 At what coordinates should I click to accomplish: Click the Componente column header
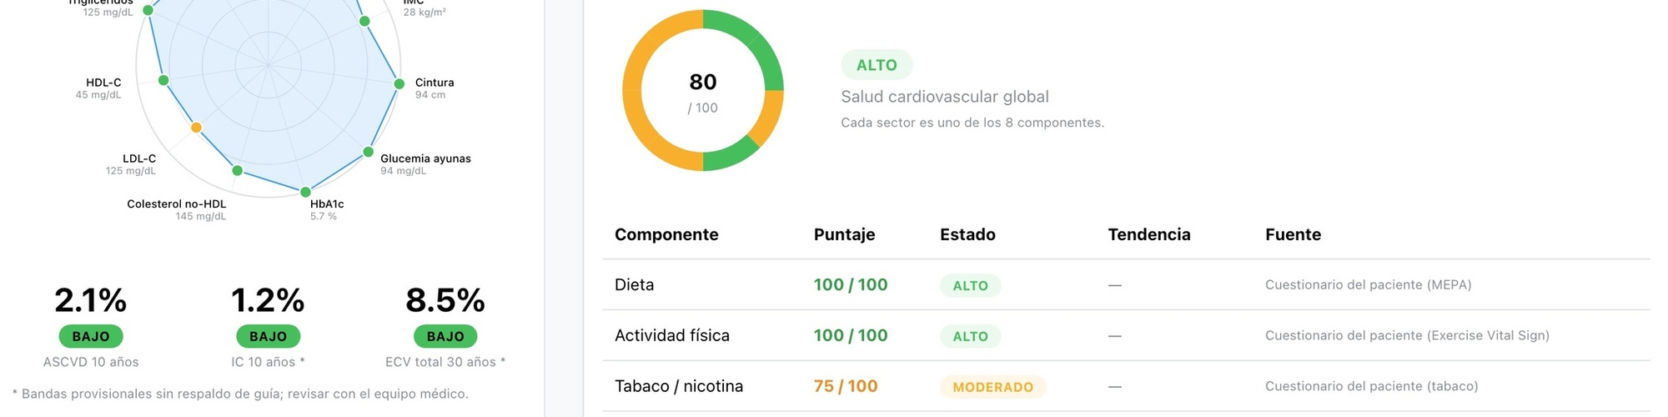666,234
